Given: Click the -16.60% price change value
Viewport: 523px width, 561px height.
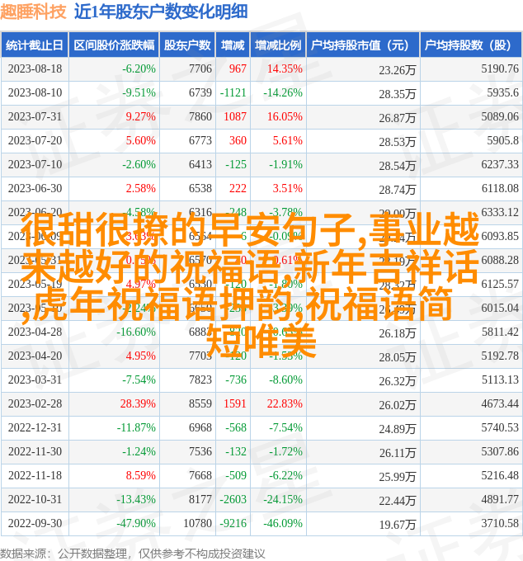Looking at the screenshot, I should click(x=136, y=332).
